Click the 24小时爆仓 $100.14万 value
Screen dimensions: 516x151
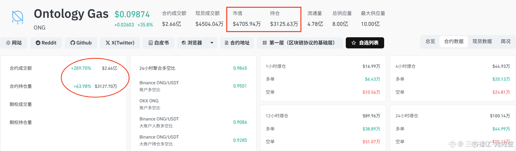pyautogui.click(x=500, y=116)
